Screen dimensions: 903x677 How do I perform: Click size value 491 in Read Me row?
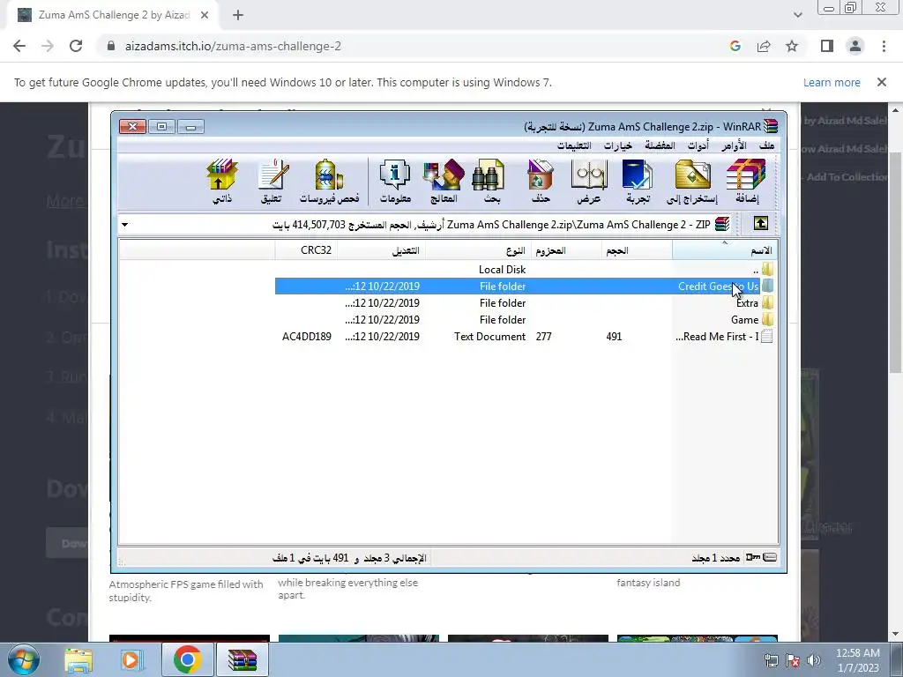(x=614, y=336)
